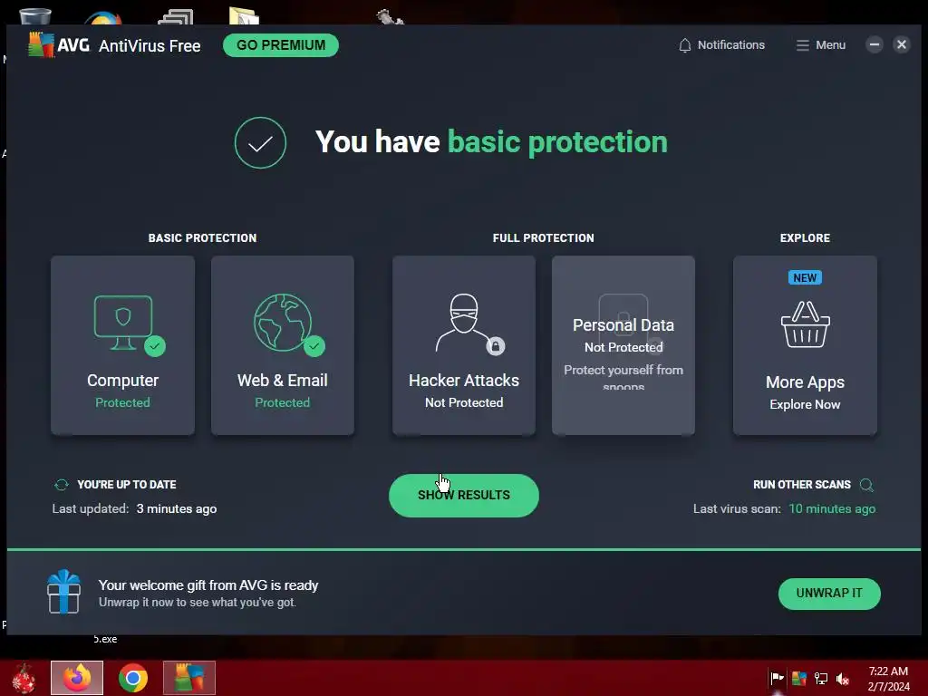Image resolution: width=928 pixels, height=696 pixels.
Task: Click the update refresh icon
Action: tap(62, 485)
